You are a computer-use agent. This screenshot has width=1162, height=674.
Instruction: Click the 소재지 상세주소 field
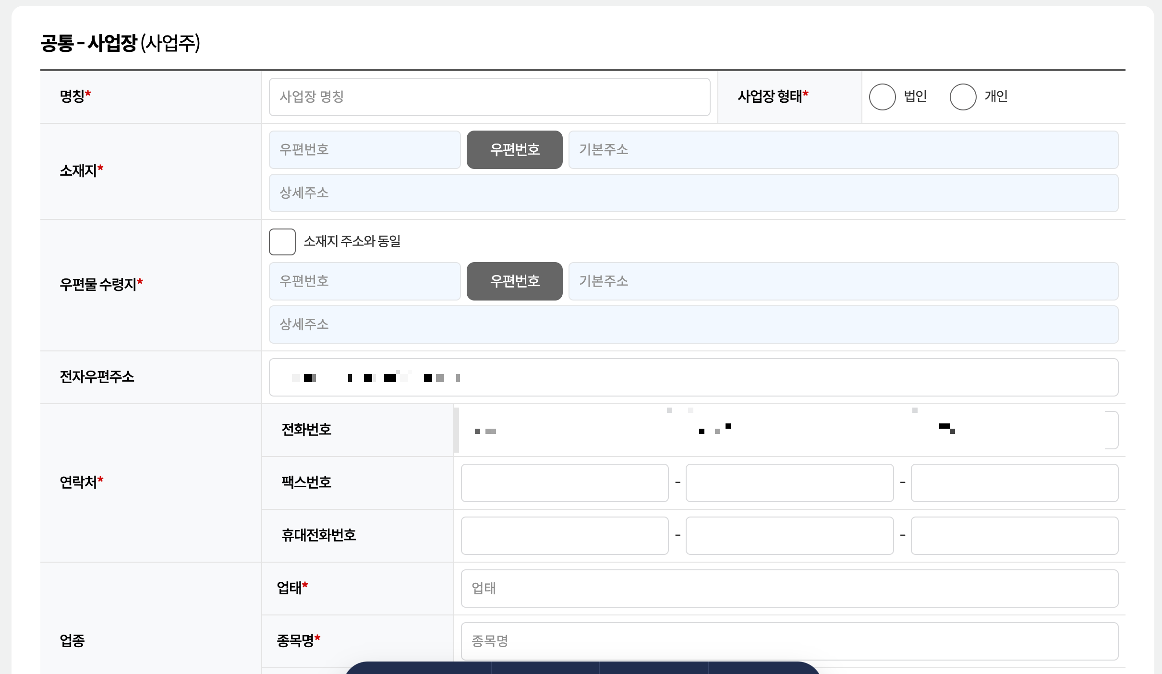(x=693, y=193)
